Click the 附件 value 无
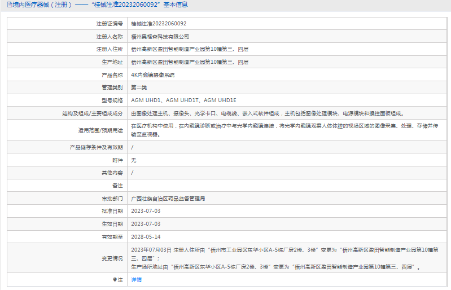 click(x=134, y=160)
